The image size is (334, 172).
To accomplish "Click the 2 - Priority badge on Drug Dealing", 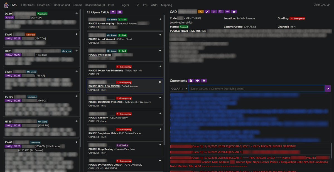I will [x=122, y=145].
